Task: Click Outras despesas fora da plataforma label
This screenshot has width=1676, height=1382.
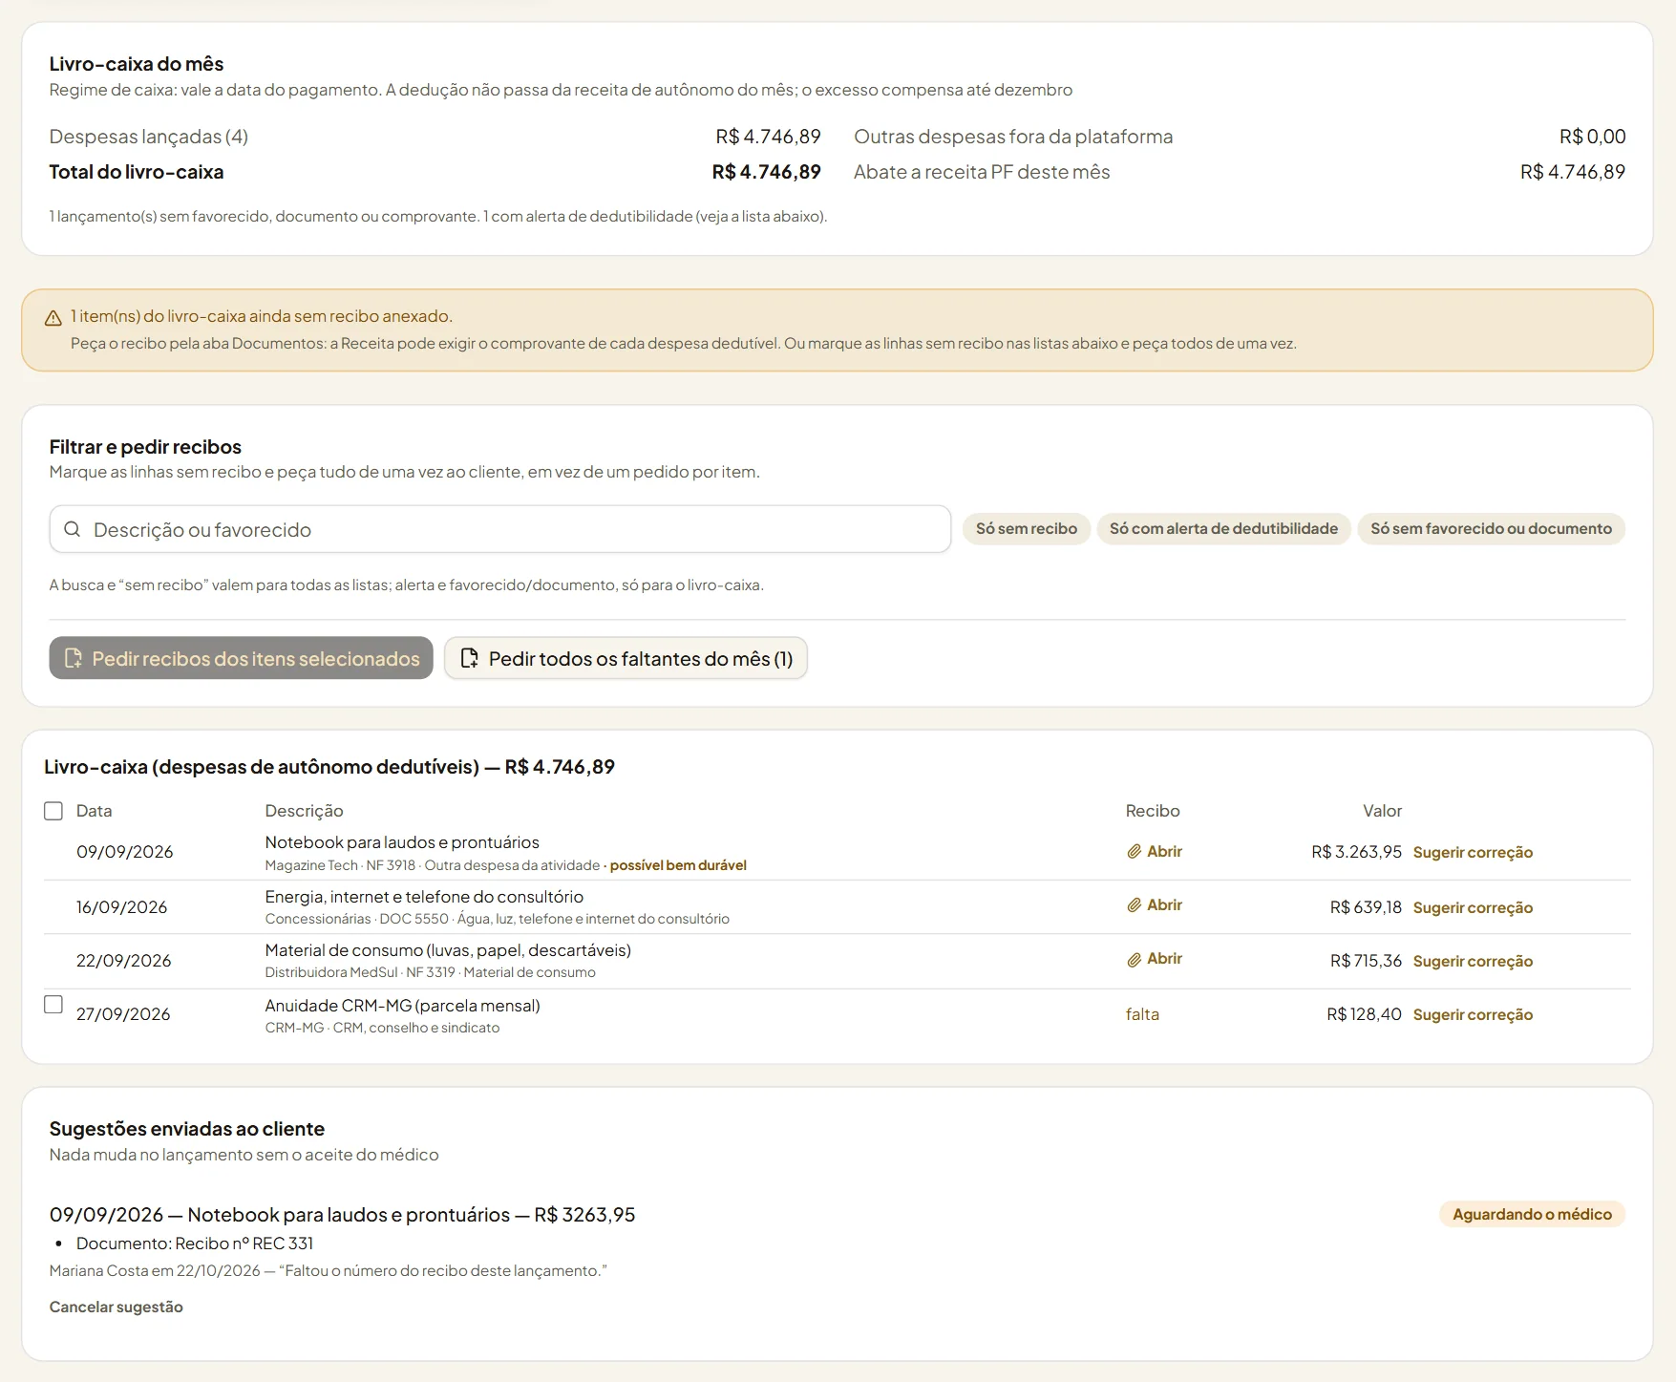Action: click(x=1013, y=137)
